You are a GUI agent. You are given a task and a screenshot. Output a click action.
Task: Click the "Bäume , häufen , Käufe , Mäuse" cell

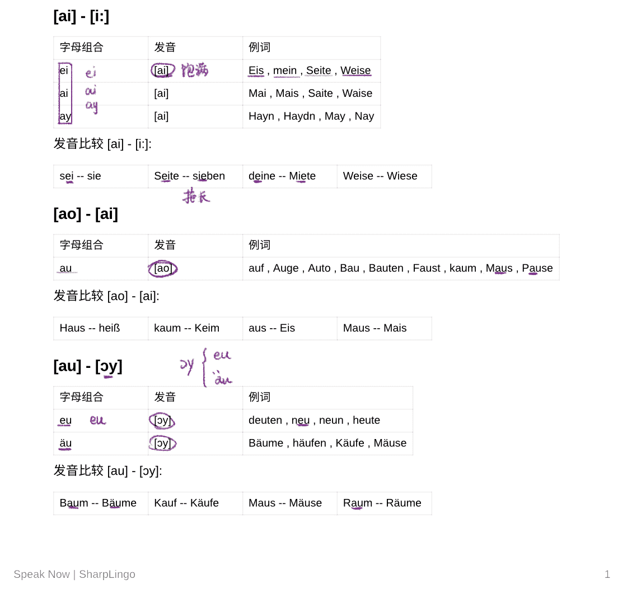[x=327, y=443]
